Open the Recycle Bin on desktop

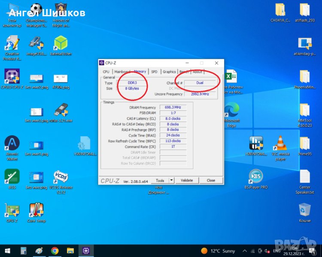[305, 210]
